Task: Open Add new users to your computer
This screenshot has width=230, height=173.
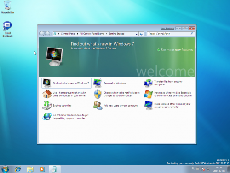Action: click(121, 106)
